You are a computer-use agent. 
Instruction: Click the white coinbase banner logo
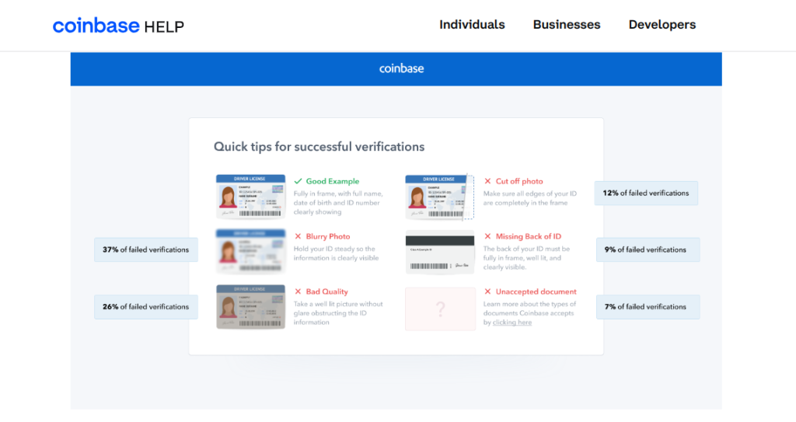coord(401,68)
